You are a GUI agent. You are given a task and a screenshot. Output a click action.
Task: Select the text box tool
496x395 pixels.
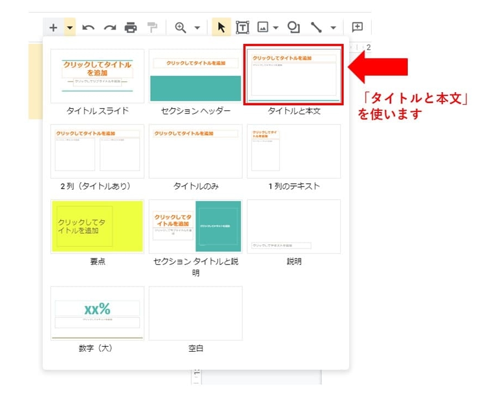pyautogui.click(x=242, y=27)
